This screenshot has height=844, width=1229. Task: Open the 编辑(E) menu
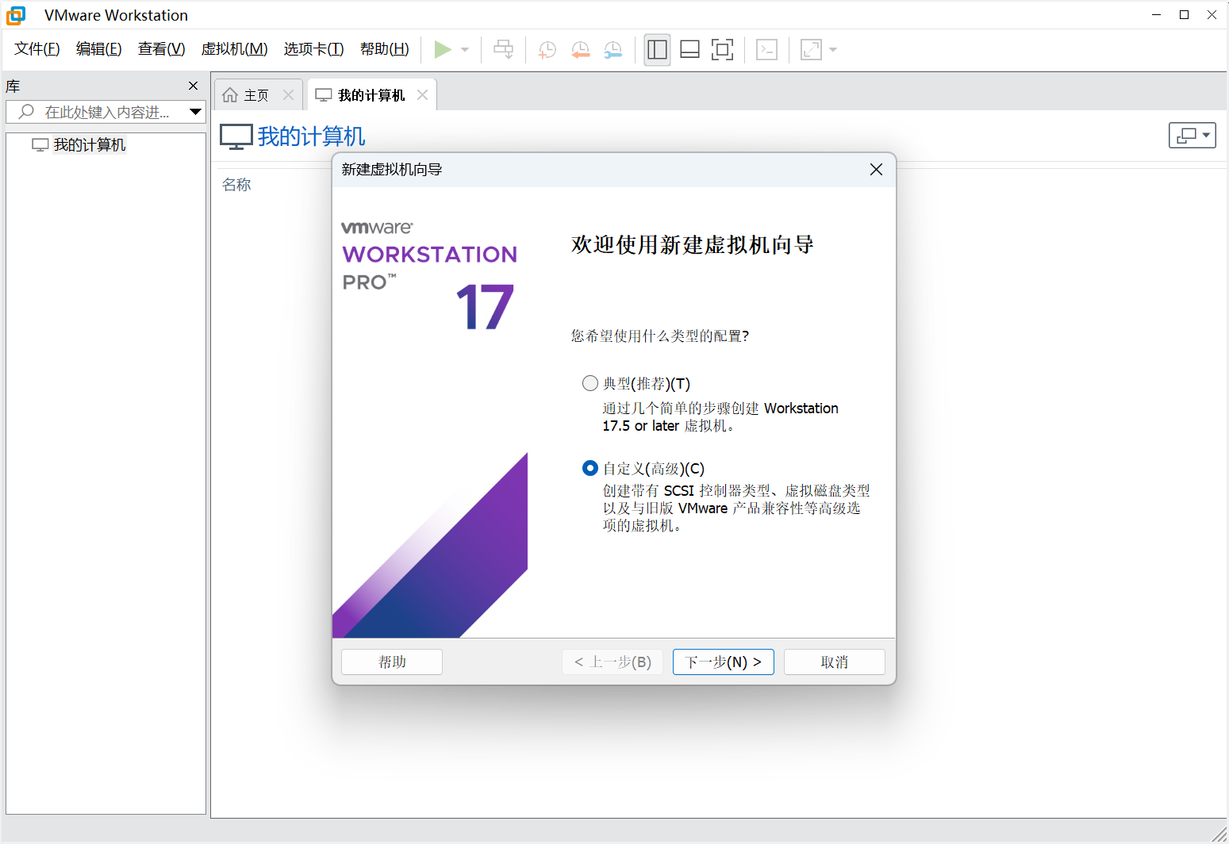coord(99,49)
